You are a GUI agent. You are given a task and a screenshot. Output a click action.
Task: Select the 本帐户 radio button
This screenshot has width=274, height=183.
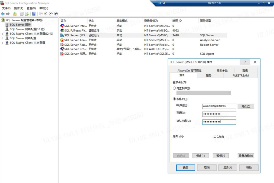tap(174, 99)
